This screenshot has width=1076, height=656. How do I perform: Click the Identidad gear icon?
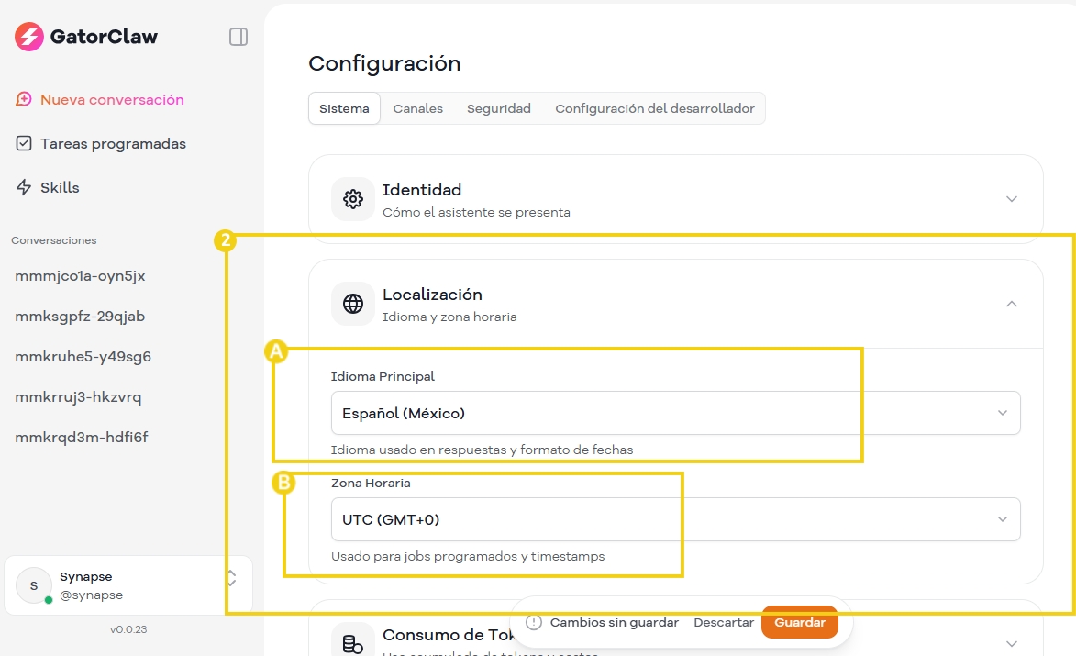tap(352, 199)
